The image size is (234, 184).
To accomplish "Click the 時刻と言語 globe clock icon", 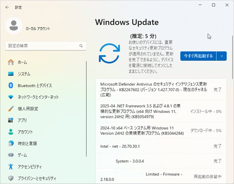I will click(11, 144).
